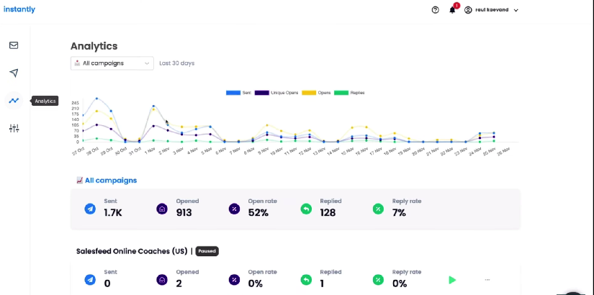Open Salesfeed Online Coaches (US) campaign

click(x=132, y=251)
